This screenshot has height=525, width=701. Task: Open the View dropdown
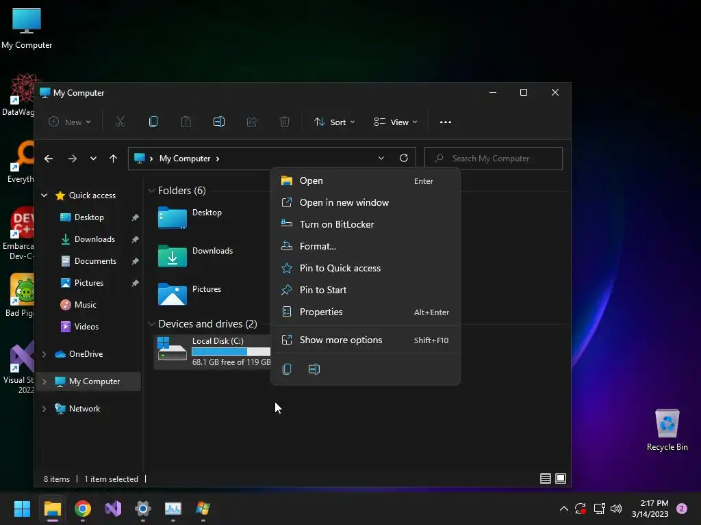click(x=396, y=122)
